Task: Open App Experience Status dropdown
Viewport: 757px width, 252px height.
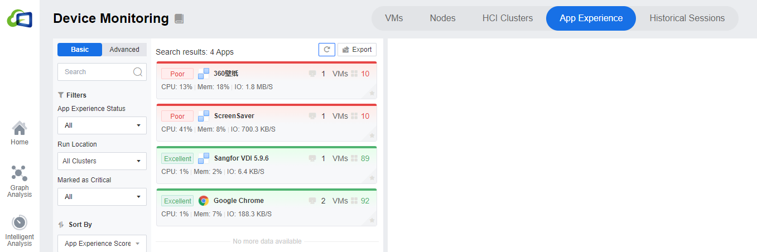Action: tap(102, 125)
